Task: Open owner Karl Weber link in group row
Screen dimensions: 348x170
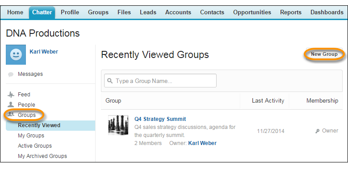Action: pos(202,143)
